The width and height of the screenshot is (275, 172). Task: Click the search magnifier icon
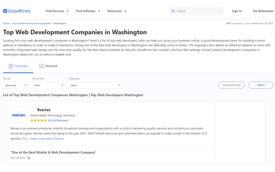click(173, 11)
